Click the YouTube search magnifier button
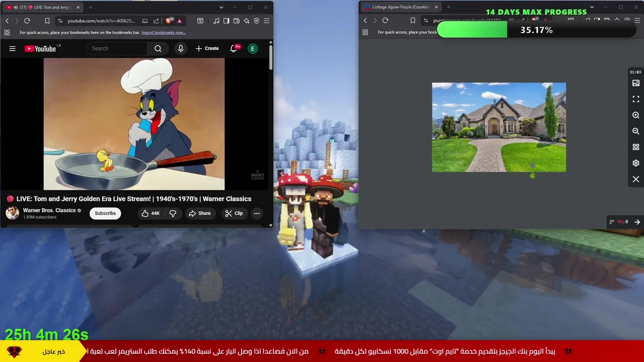 tap(158, 49)
